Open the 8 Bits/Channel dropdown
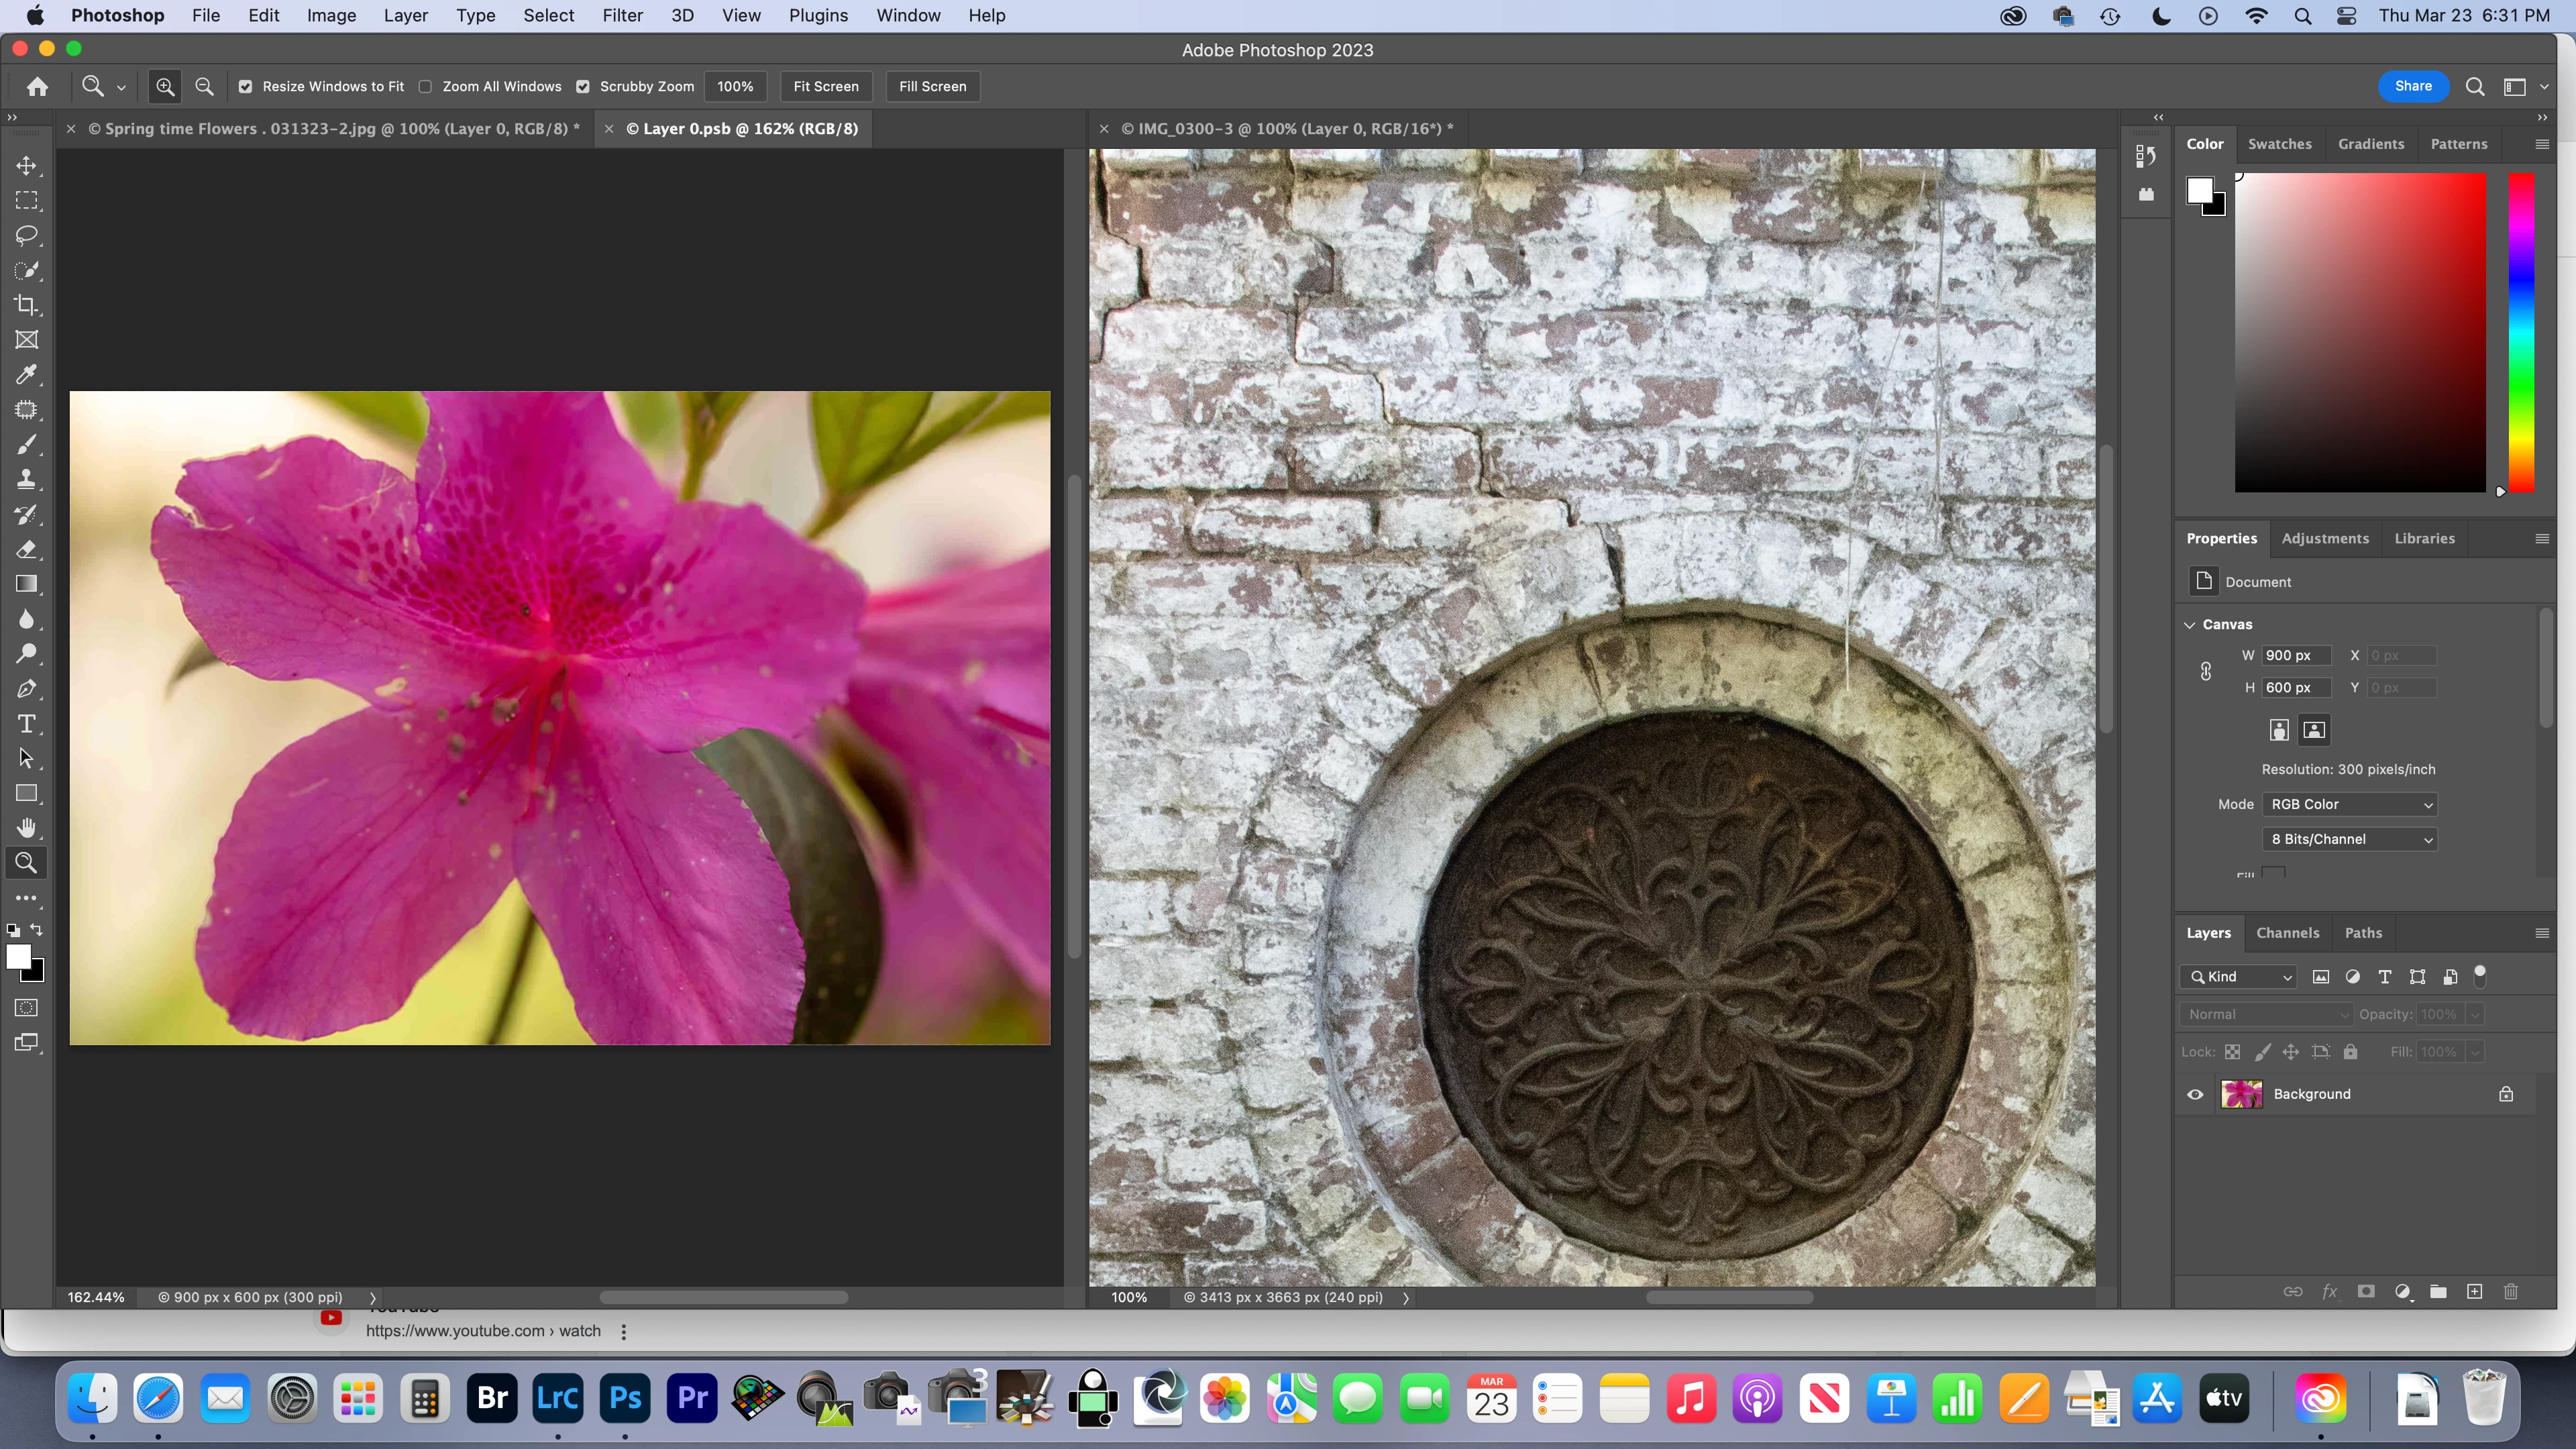The height and width of the screenshot is (1449, 2576). [x=2349, y=839]
